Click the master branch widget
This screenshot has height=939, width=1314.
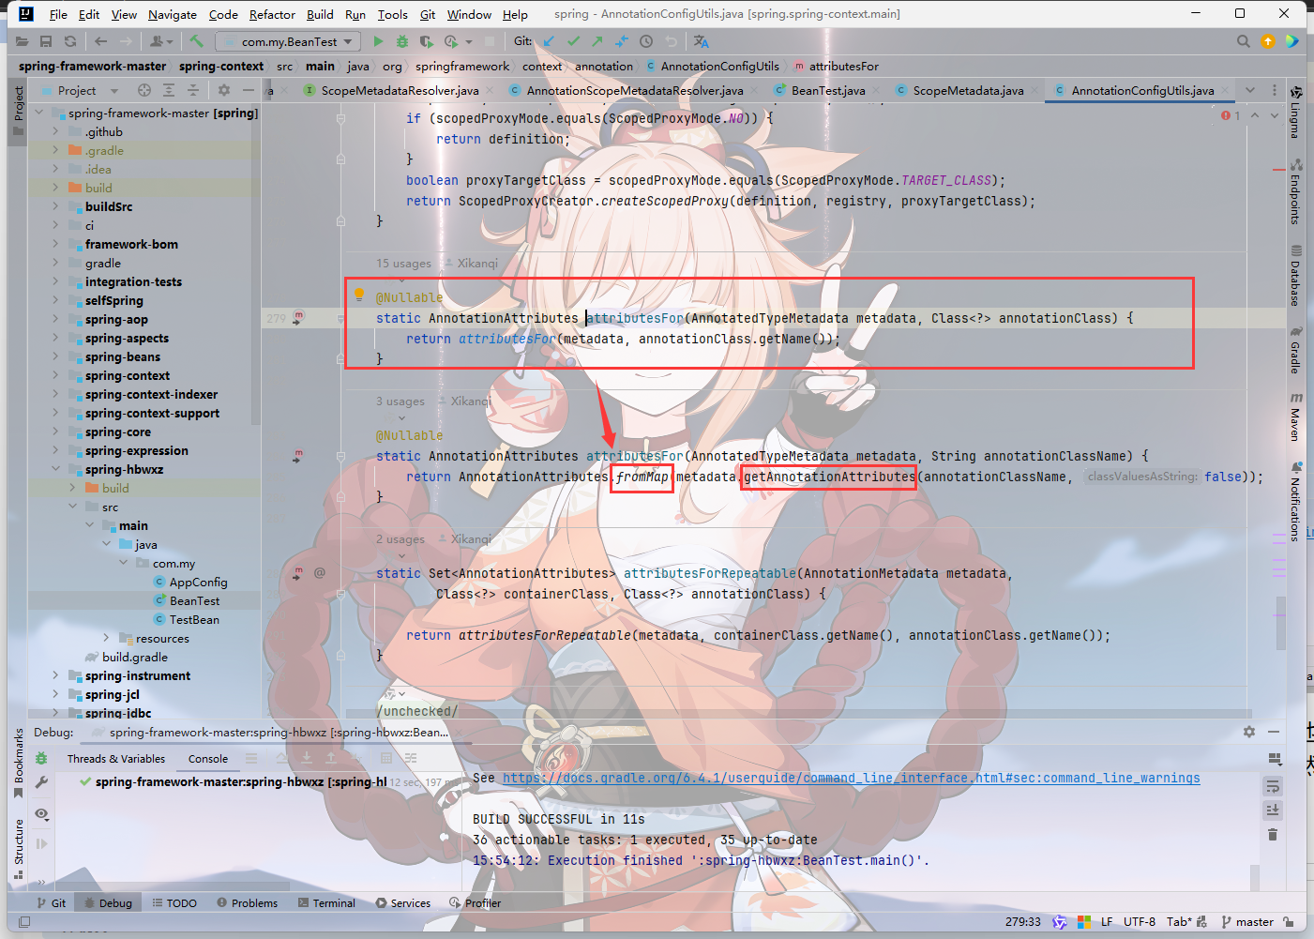[x=1247, y=922]
